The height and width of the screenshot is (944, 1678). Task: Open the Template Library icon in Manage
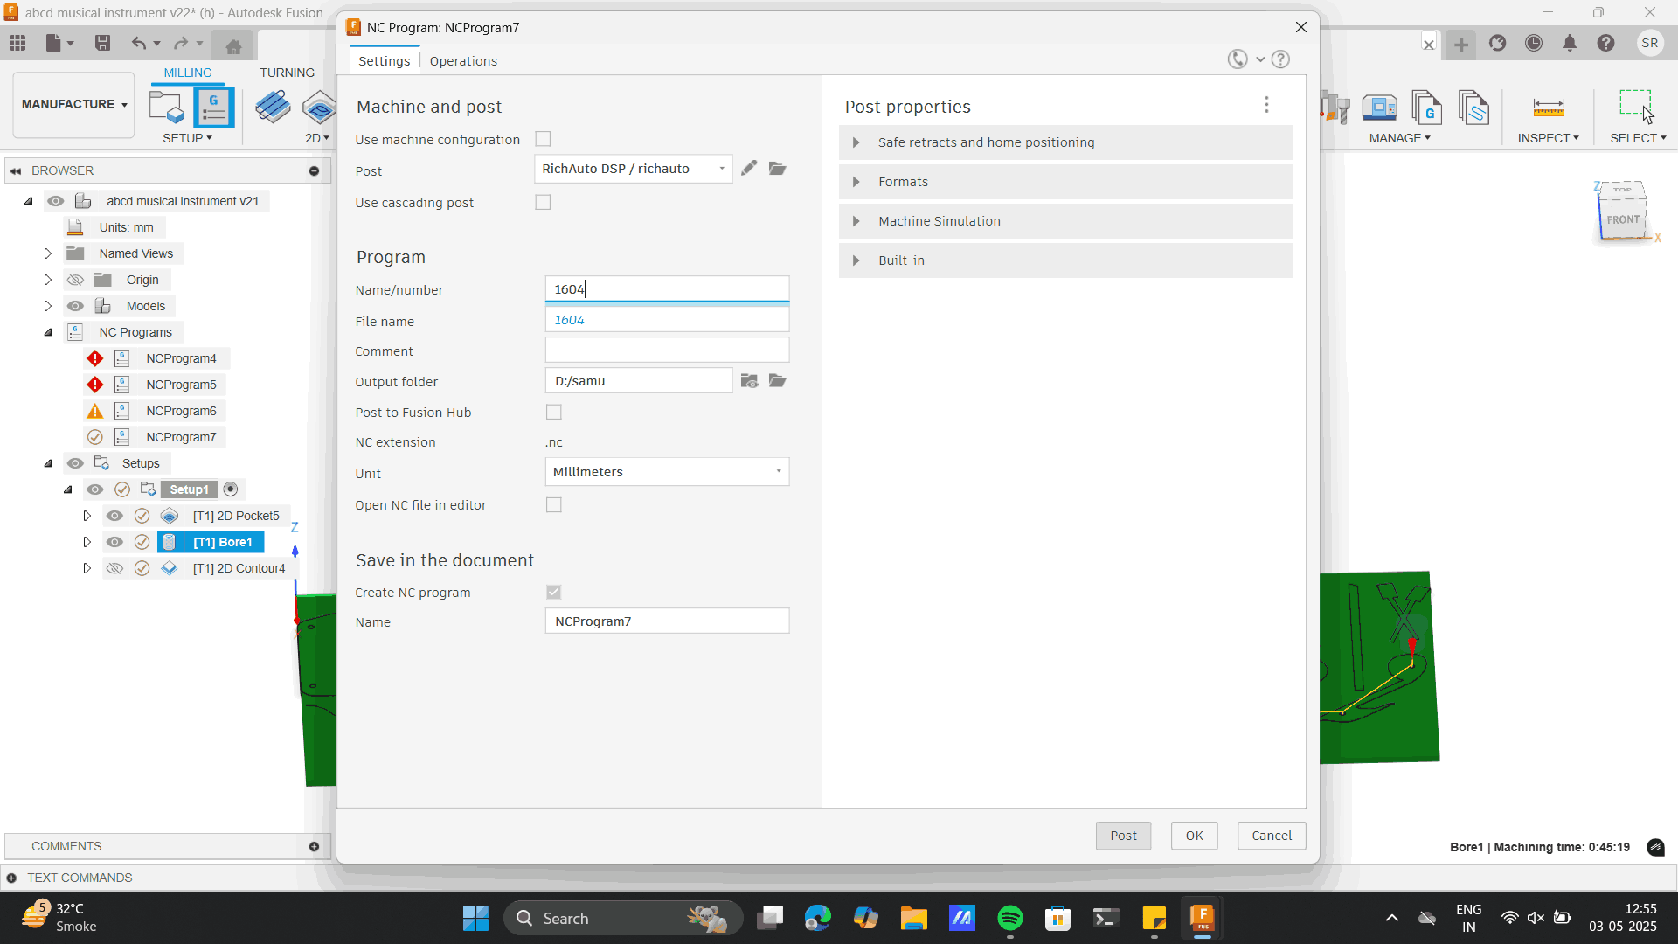click(x=1473, y=108)
